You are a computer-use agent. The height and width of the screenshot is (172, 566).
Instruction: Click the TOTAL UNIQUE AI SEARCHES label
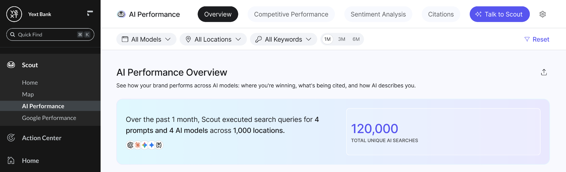[384, 140]
